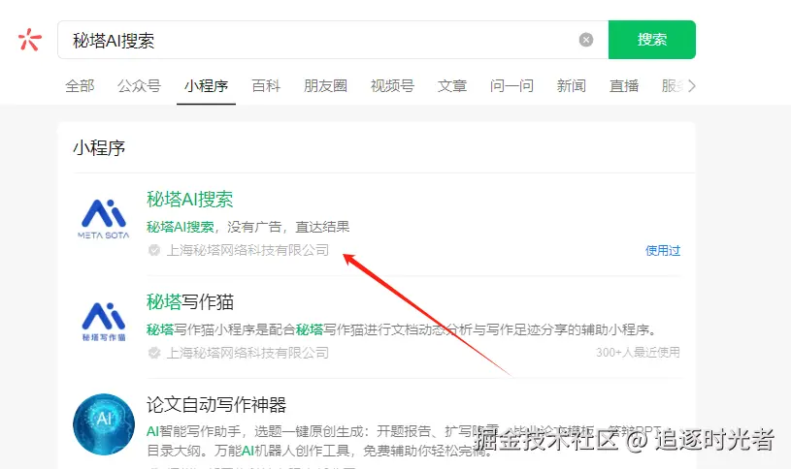Click the 小程序 section heading

pyautogui.click(x=99, y=148)
